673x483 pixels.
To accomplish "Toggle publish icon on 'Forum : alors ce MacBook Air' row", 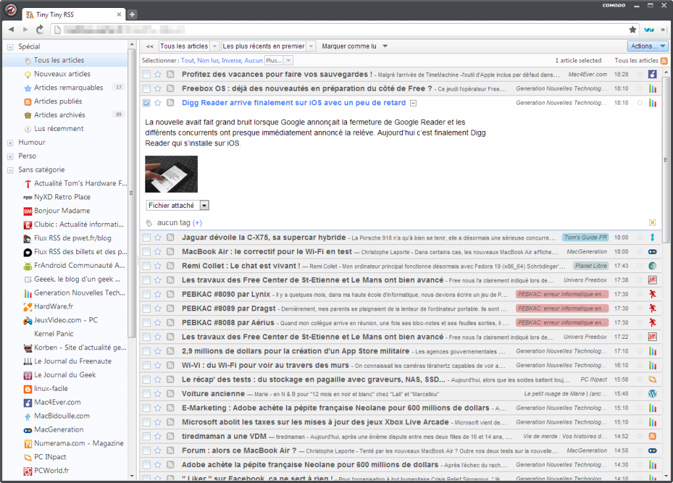I will pyautogui.click(x=170, y=450).
